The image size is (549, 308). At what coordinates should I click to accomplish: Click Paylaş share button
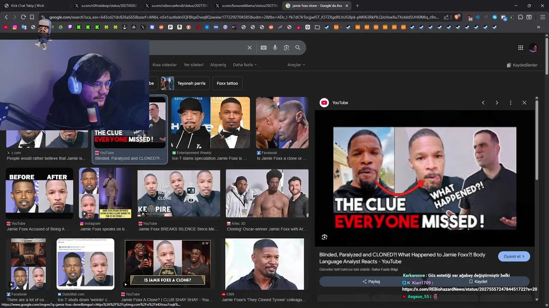pos(371,281)
